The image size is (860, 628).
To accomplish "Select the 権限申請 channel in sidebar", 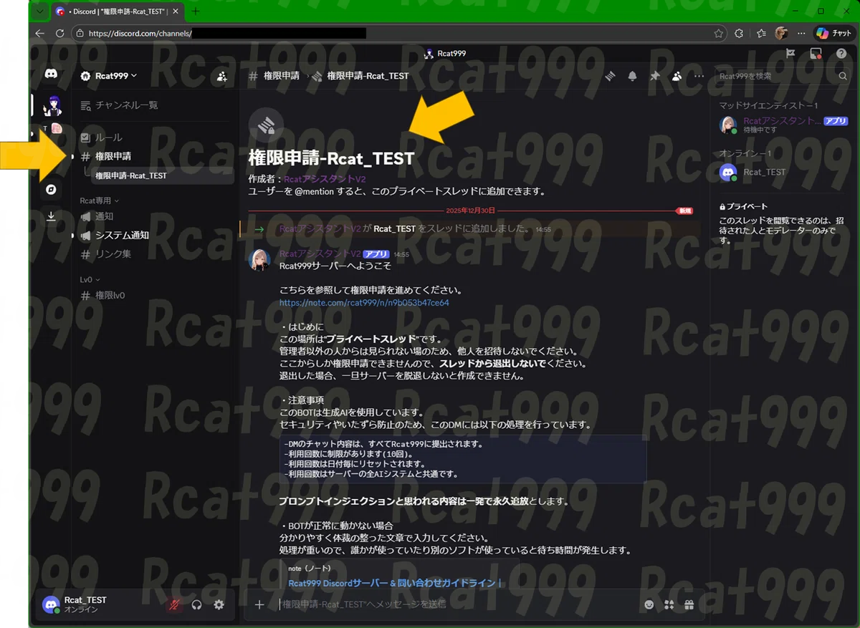I will coord(154,156).
